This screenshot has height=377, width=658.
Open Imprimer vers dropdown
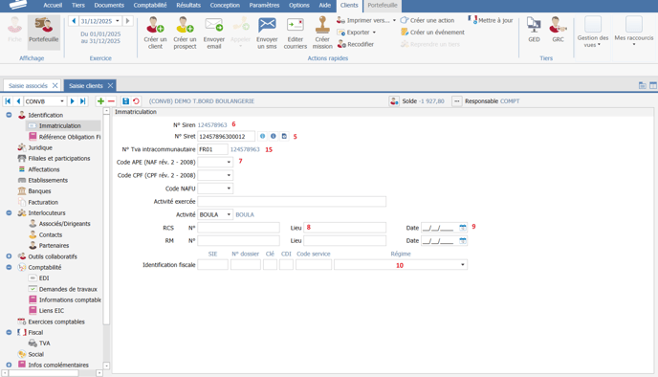(394, 20)
